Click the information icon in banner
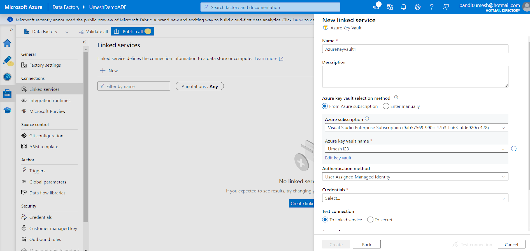The height and width of the screenshot is (251, 530). point(10,20)
